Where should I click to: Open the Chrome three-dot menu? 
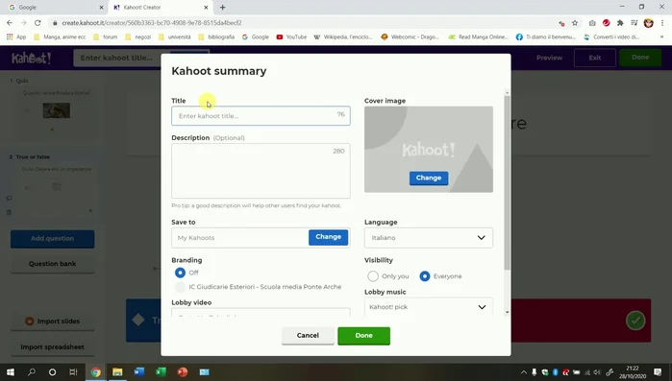pos(662,23)
